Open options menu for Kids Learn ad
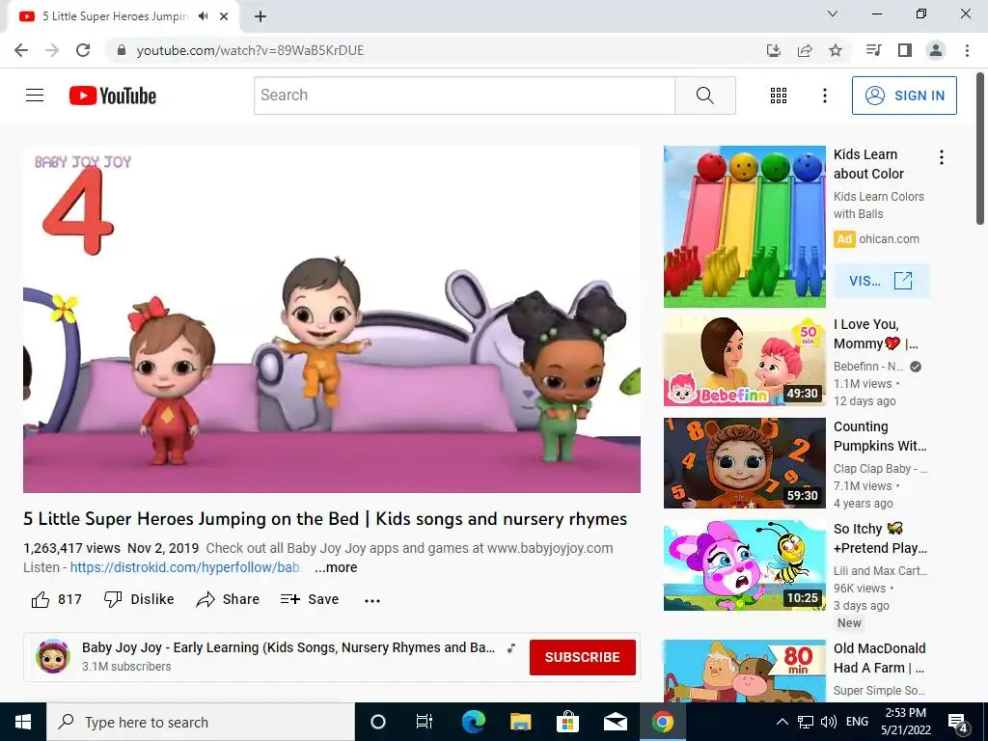This screenshot has width=988, height=741. pyautogui.click(x=942, y=157)
